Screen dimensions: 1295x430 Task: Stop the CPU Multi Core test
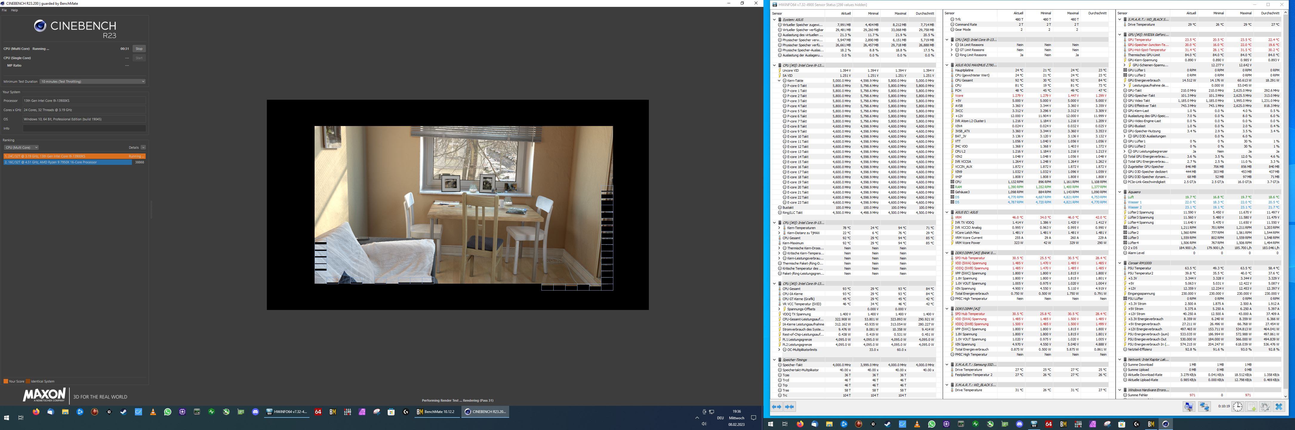tap(139, 49)
